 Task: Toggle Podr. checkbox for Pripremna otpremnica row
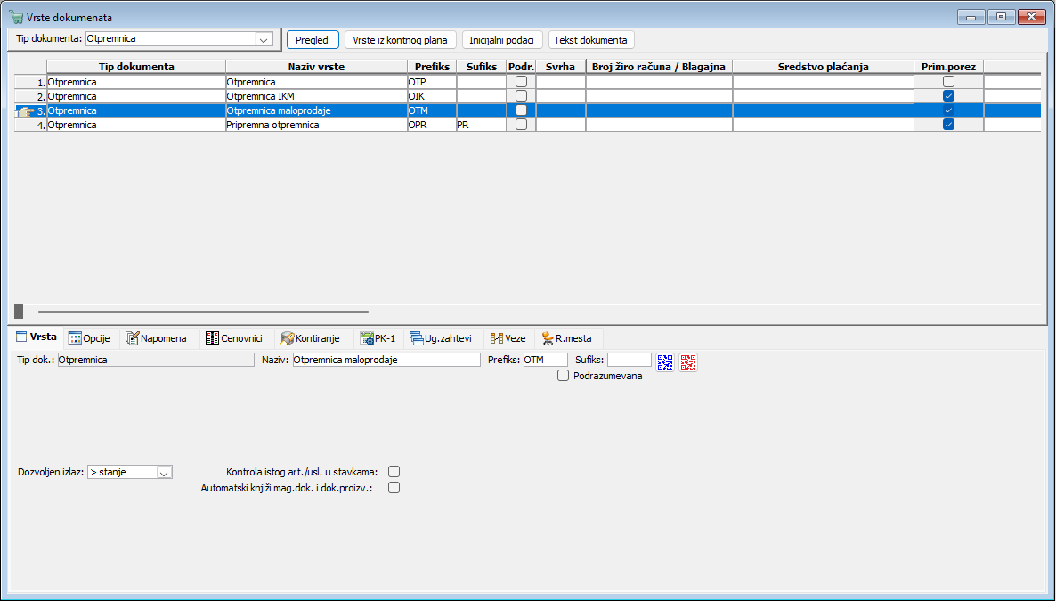coord(521,125)
